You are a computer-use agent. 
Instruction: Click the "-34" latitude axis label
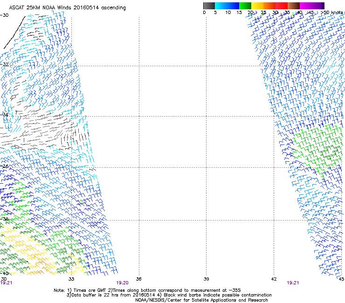coord(4,115)
